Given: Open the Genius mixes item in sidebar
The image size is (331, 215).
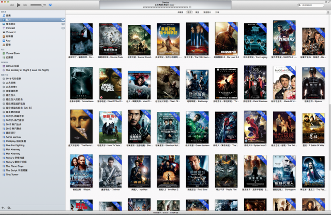Looking at the screenshot, I should coord(33,66).
